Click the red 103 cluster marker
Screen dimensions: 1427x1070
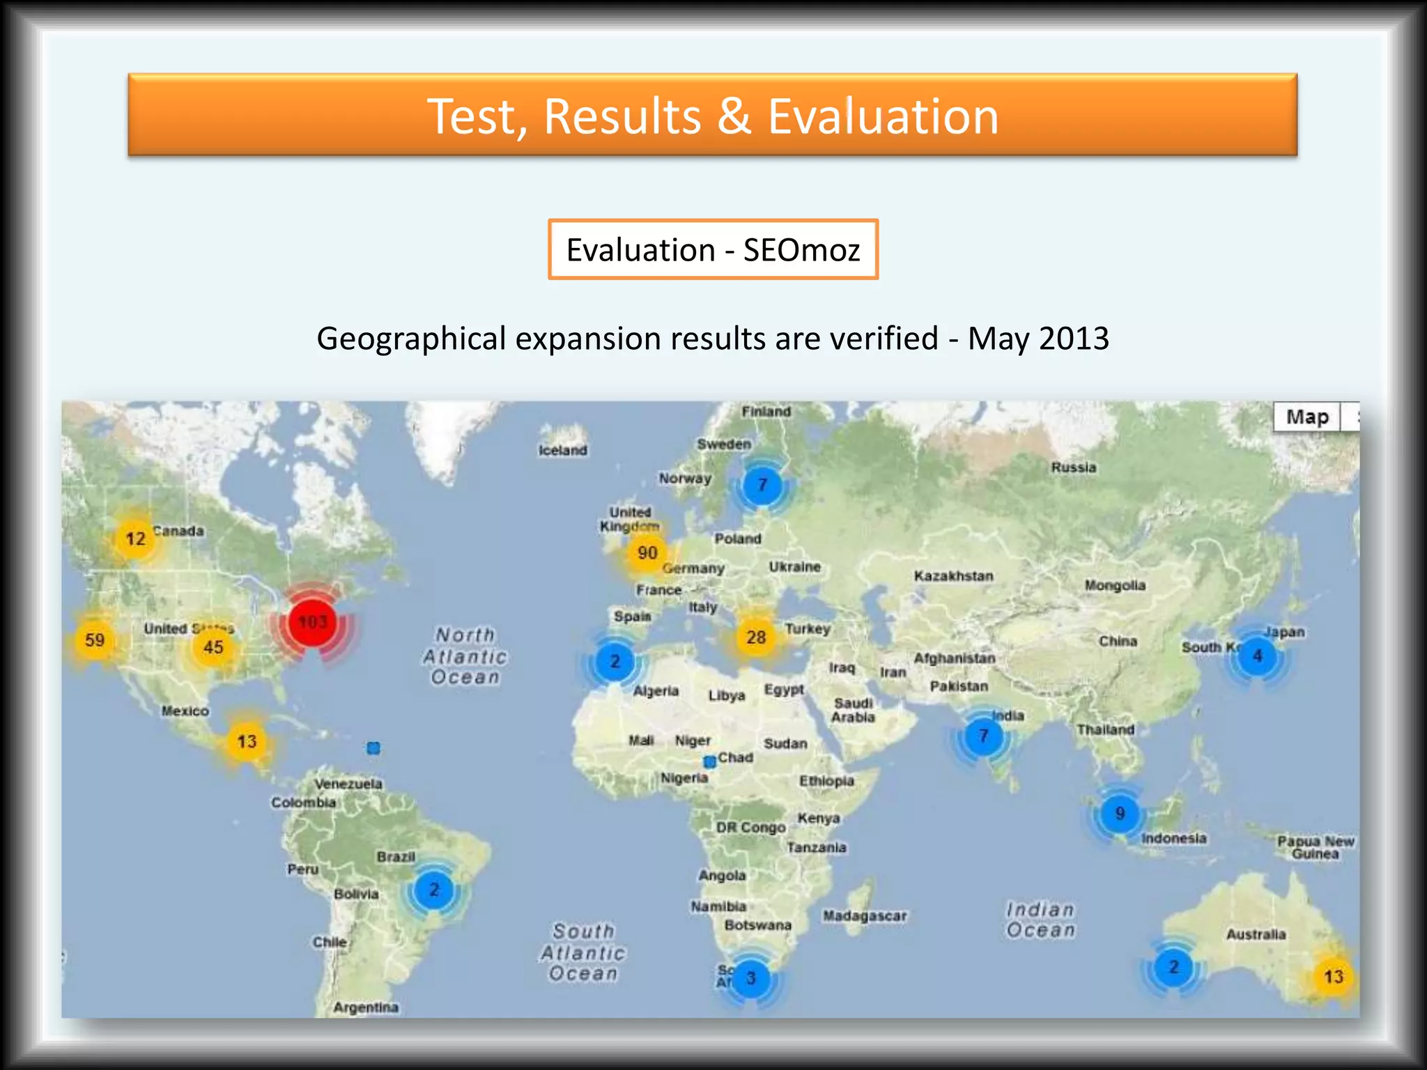point(313,622)
